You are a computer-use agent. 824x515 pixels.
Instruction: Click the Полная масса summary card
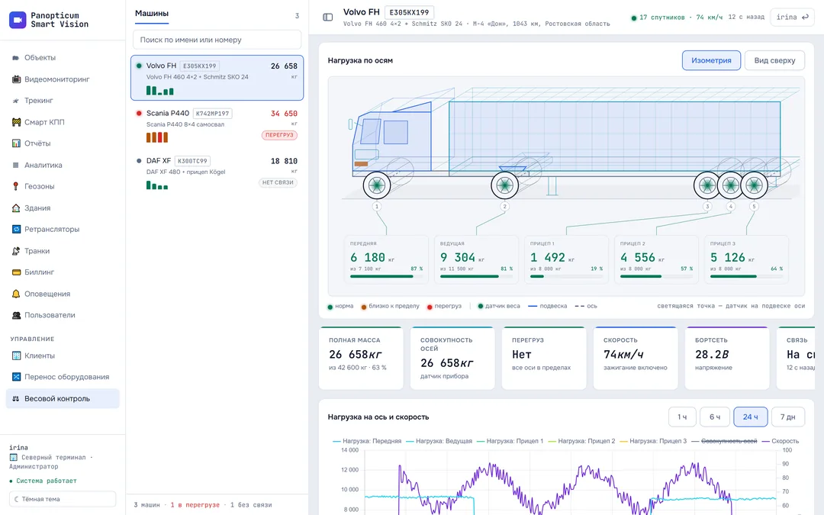click(361, 358)
